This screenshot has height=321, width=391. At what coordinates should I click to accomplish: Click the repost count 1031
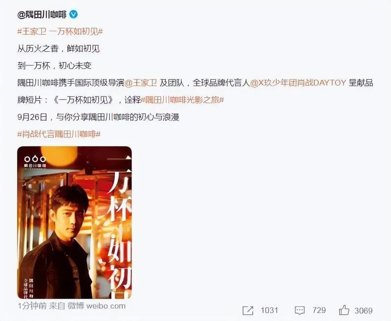(x=269, y=310)
